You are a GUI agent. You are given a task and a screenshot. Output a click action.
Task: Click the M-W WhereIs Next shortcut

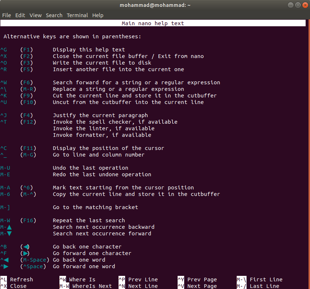point(86,286)
